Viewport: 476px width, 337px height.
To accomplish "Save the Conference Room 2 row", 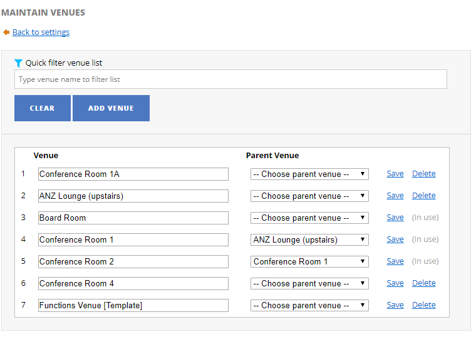I will point(395,261).
